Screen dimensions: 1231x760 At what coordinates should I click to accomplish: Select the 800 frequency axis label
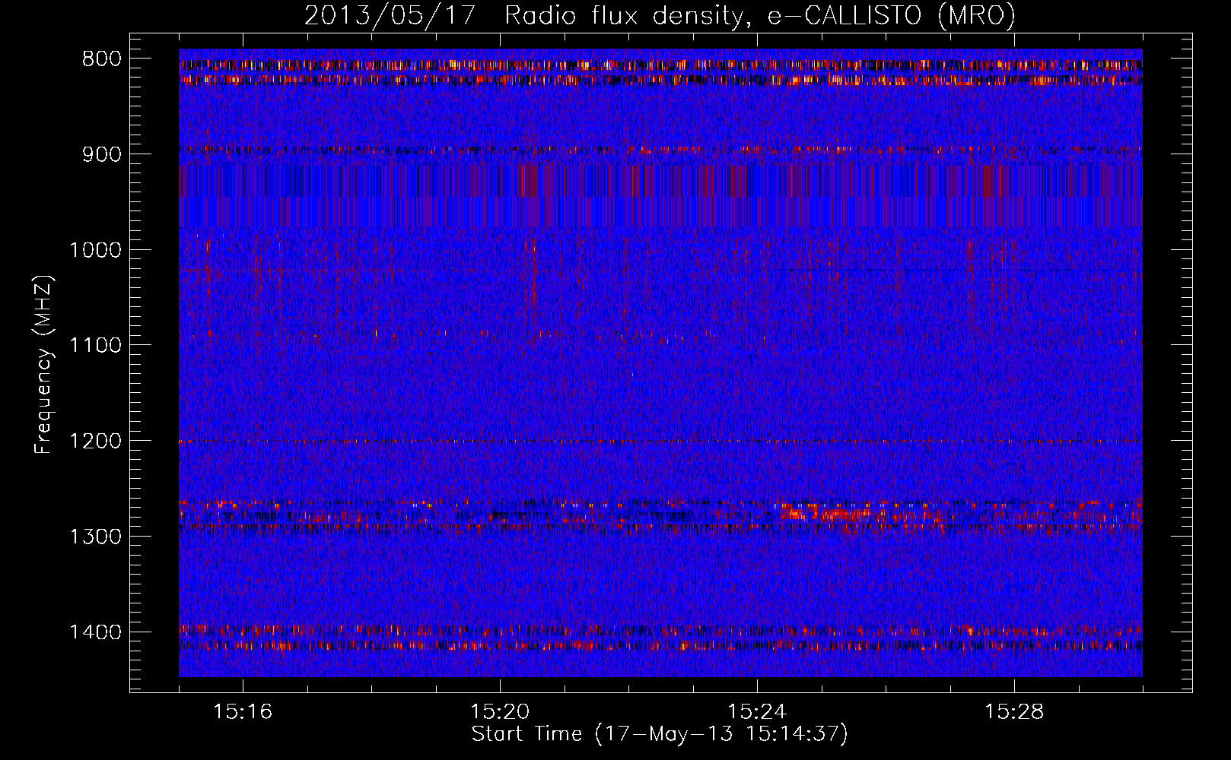pyautogui.click(x=101, y=59)
